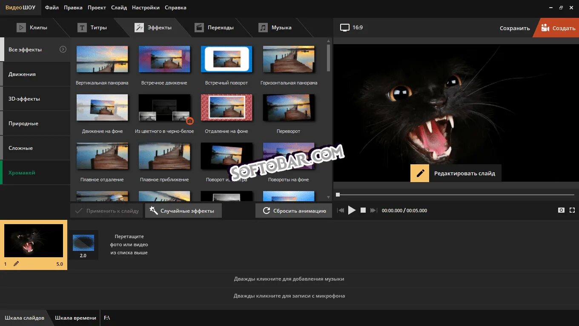Image resolution: width=579 pixels, height=326 pixels.
Task: Jump to the next slide in preview
Action: click(373, 210)
